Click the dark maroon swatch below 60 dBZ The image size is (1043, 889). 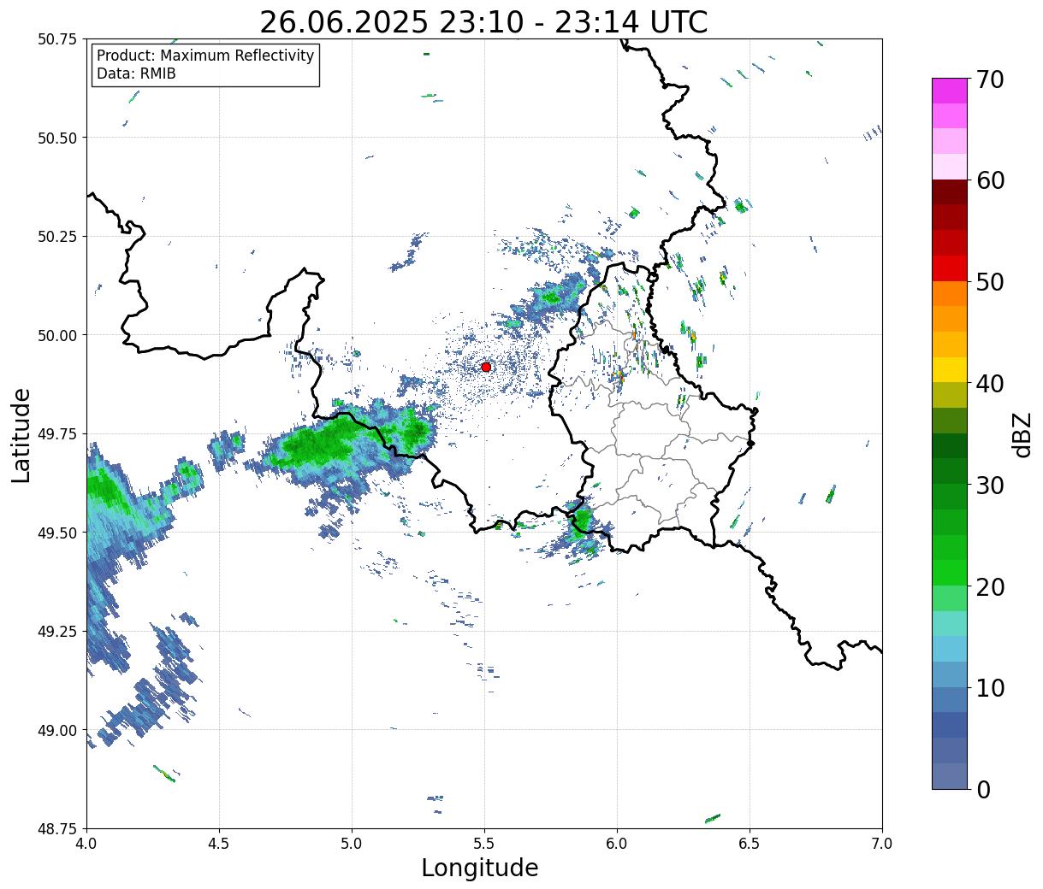[950, 192]
